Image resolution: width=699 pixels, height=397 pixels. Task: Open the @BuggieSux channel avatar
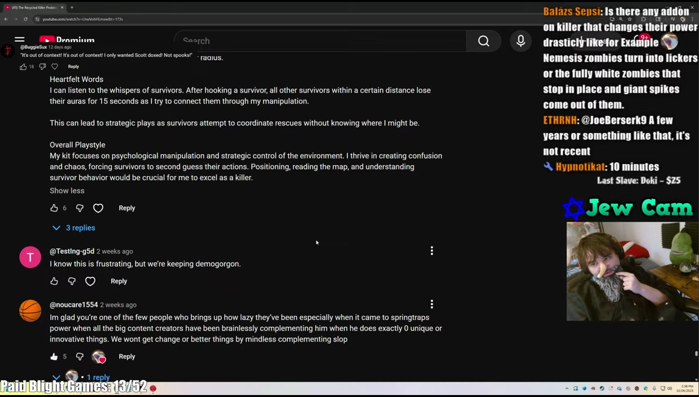pyautogui.click(x=7, y=50)
